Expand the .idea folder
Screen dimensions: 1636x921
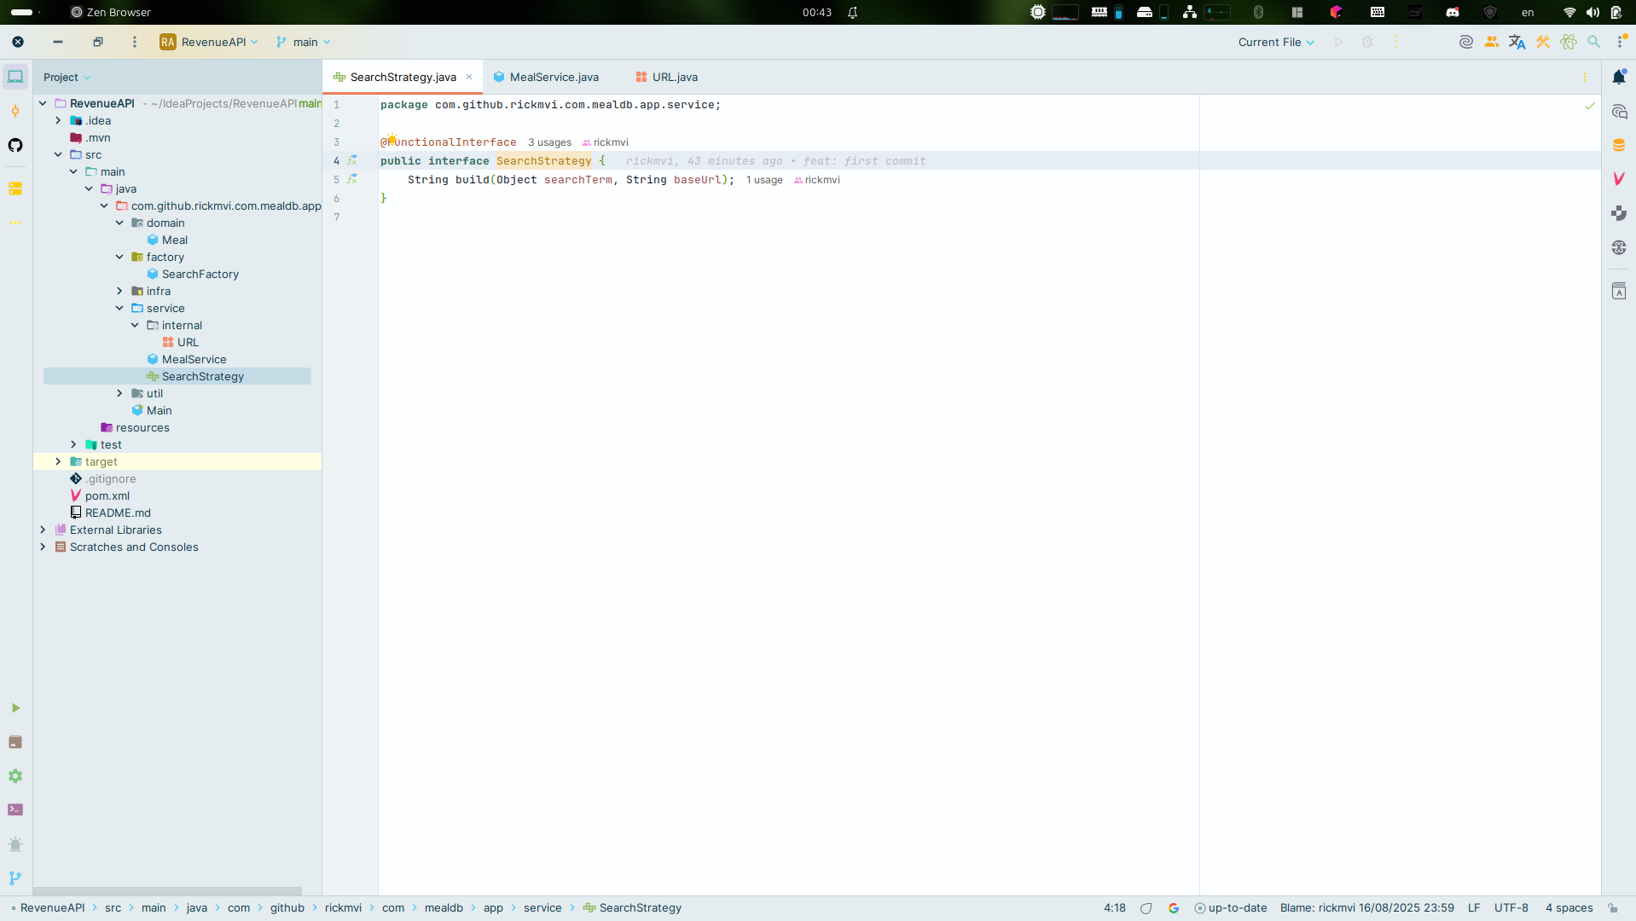tap(58, 120)
